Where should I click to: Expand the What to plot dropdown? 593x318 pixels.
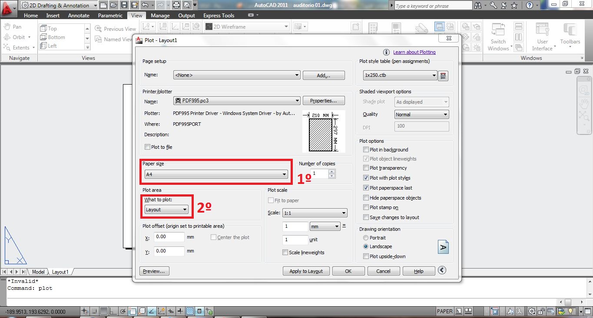185,210
